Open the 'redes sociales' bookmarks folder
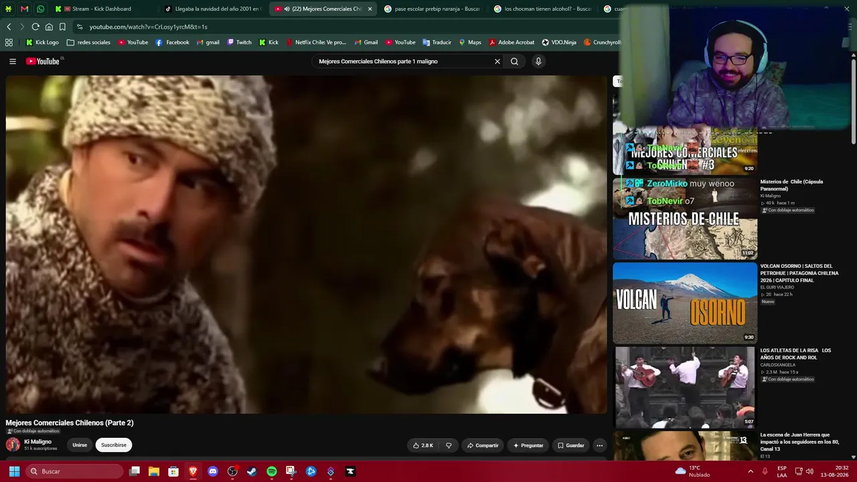Screen dimensions: 857x482 pos(88,42)
